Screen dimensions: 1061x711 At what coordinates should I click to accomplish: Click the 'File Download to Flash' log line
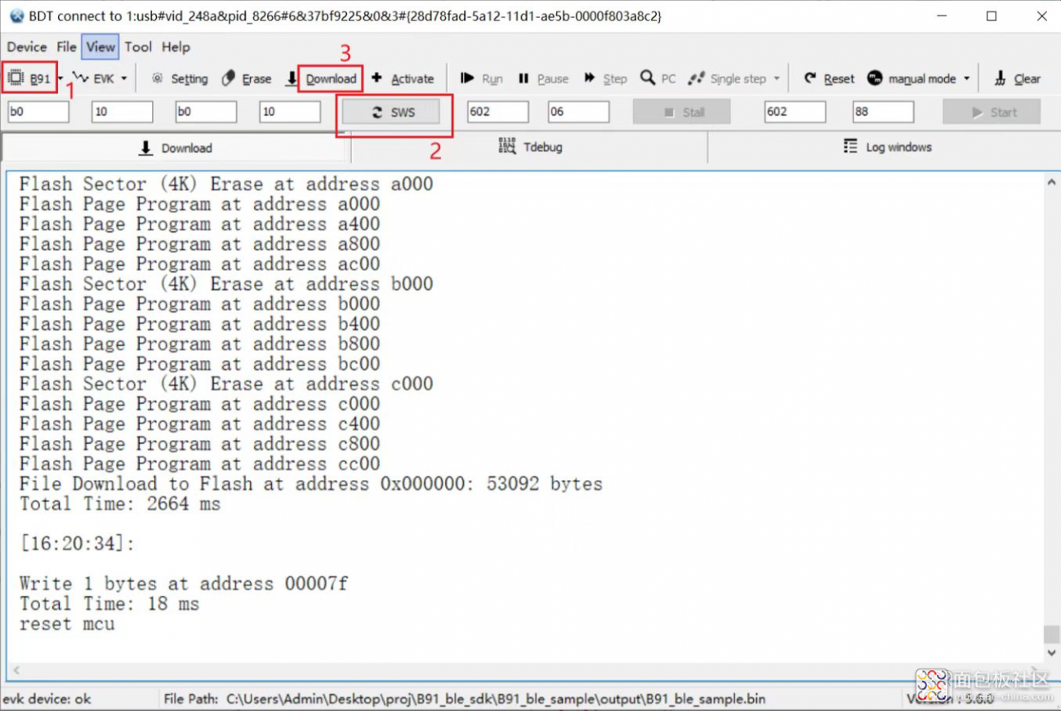coord(310,484)
